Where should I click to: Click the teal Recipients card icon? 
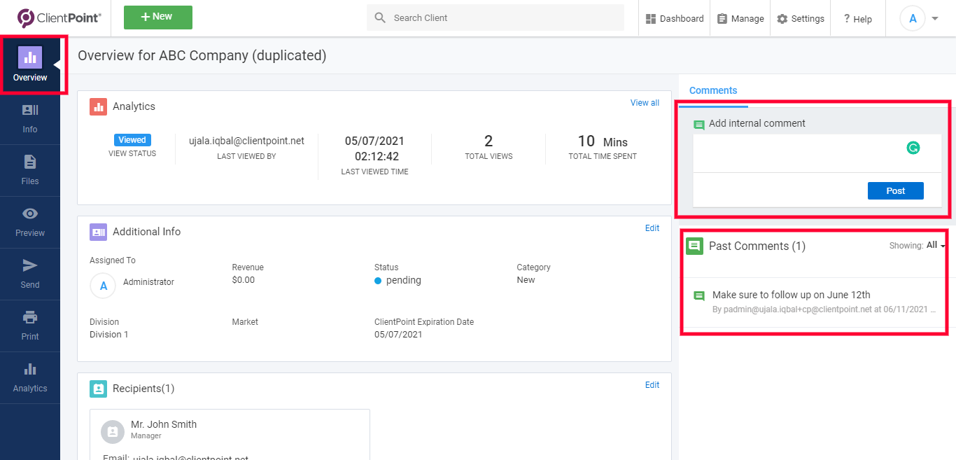tap(98, 389)
